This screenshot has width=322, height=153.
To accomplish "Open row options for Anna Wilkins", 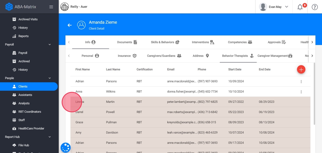I will tap(301, 92).
